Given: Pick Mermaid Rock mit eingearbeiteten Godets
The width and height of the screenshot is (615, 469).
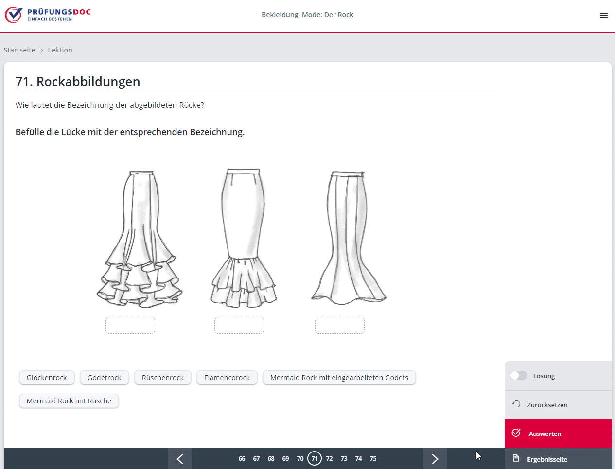Looking at the screenshot, I should [x=339, y=378].
